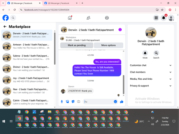The height and width of the screenshot is (134, 179).
Task: Open the Friends icon in top navigation
Action: coord(88,18)
